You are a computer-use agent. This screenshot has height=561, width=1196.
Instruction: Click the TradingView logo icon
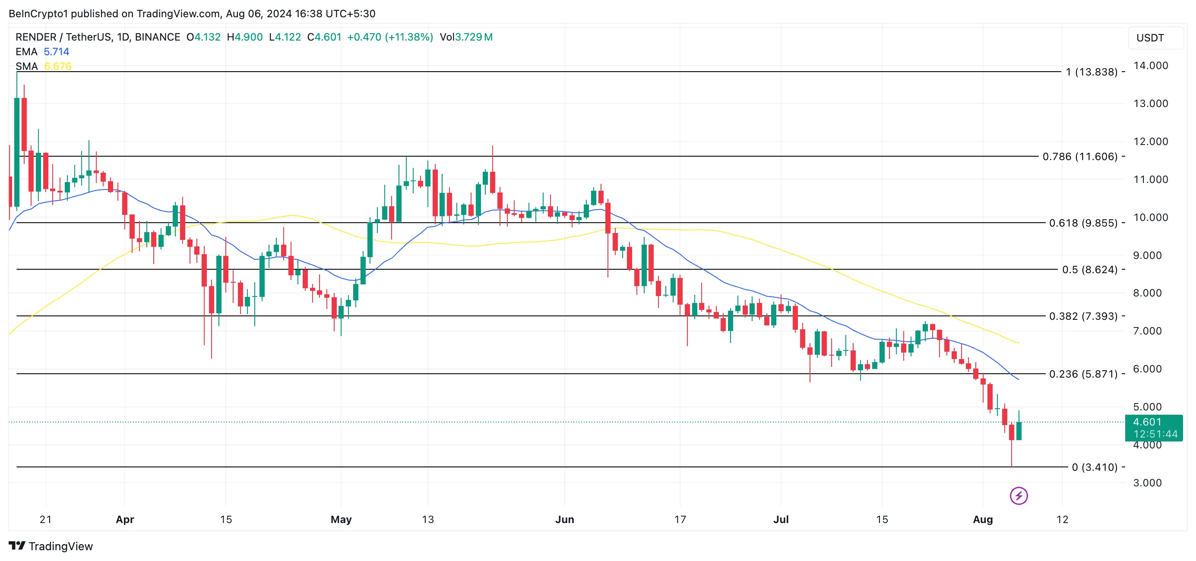[x=17, y=546]
